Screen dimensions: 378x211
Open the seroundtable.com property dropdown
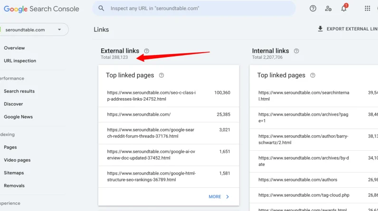pyautogui.click(x=34, y=29)
